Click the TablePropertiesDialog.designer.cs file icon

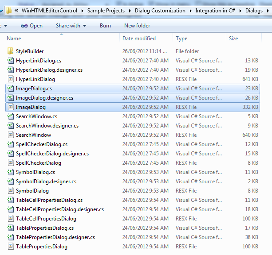pyautogui.click(x=11, y=237)
